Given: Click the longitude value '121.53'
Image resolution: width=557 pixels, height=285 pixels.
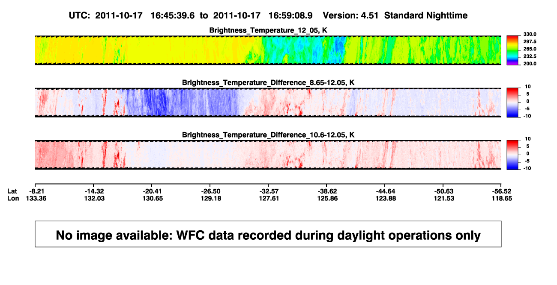Looking at the screenshot, I should coord(443,198).
